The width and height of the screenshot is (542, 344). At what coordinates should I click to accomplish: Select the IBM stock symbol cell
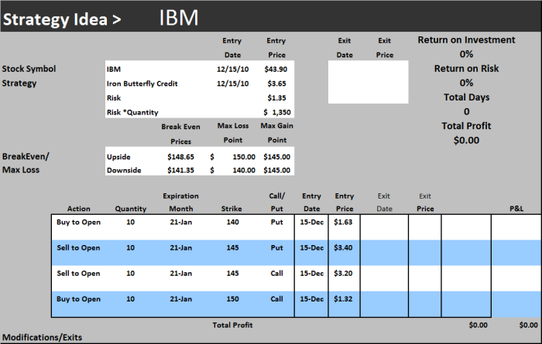(x=114, y=69)
